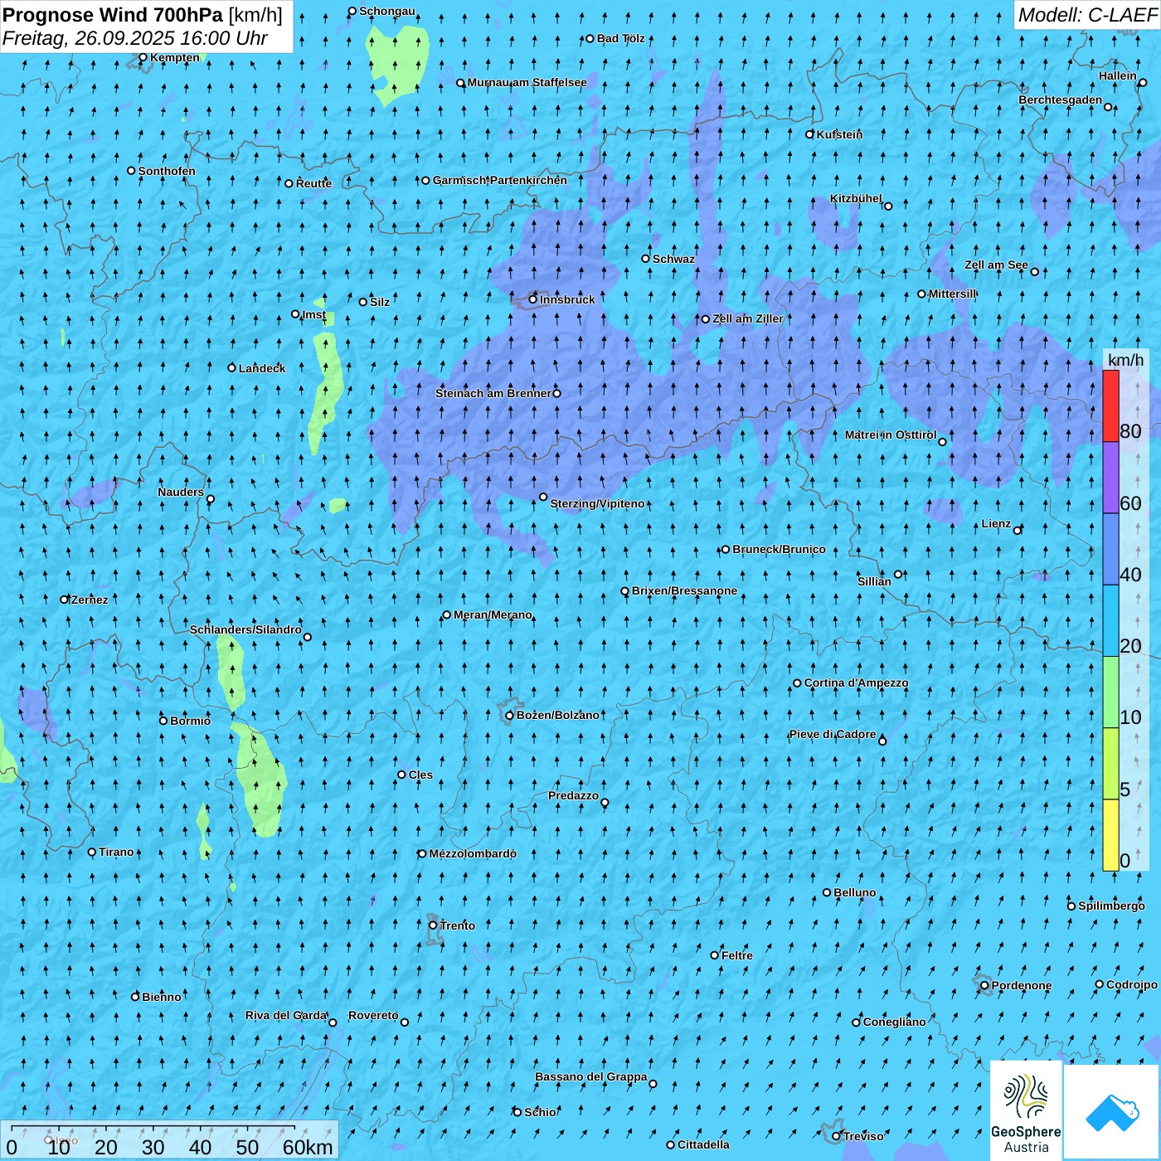The height and width of the screenshot is (1161, 1161).
Task: Click the blue cloud app logo
Action: (1112, 1112)
